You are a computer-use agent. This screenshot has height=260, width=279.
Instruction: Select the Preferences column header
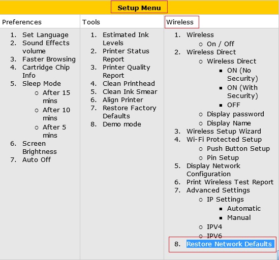coord(22,22)
